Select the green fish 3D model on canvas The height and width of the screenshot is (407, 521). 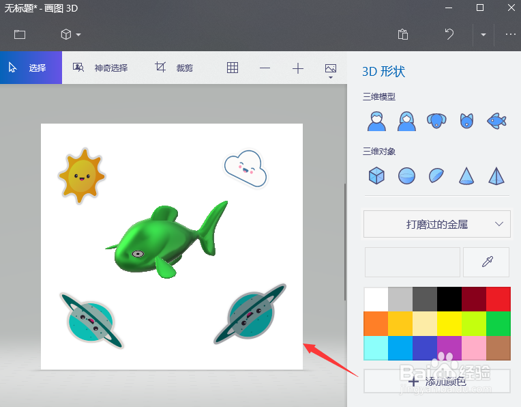click(166, 240)
